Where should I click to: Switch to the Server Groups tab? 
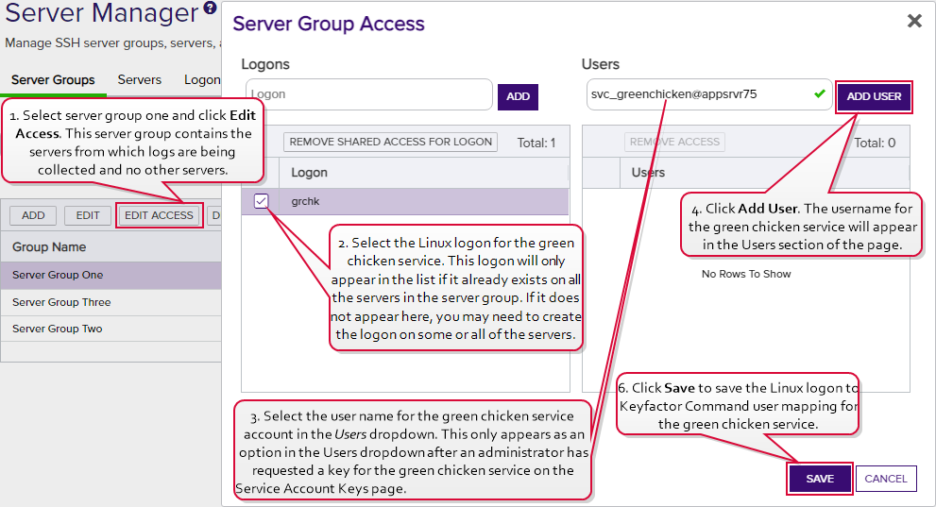[53, 80]
